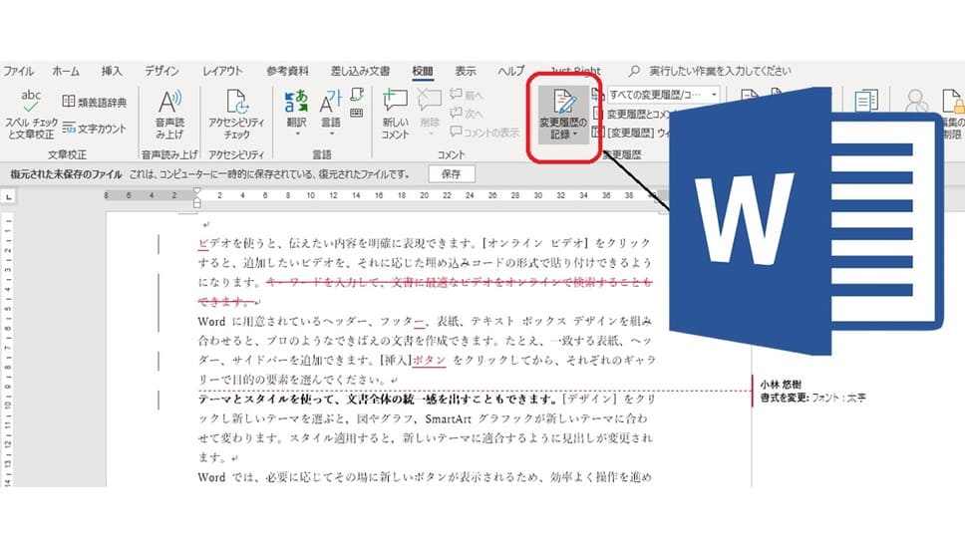965x542 pixels.
Task: Click the 復元された未保存のファイル label
Action: [66, 174]
